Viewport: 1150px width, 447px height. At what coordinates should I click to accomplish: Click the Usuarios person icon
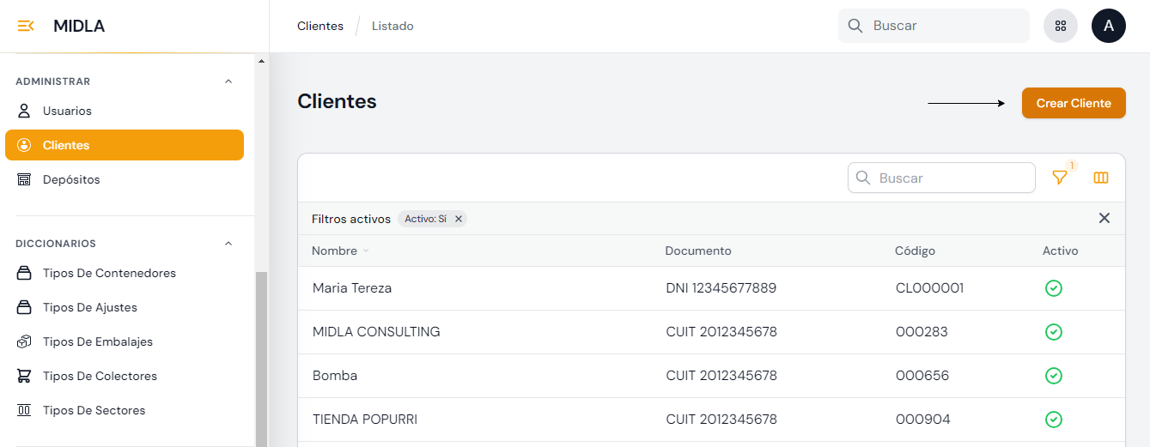[x=25, y=111]
